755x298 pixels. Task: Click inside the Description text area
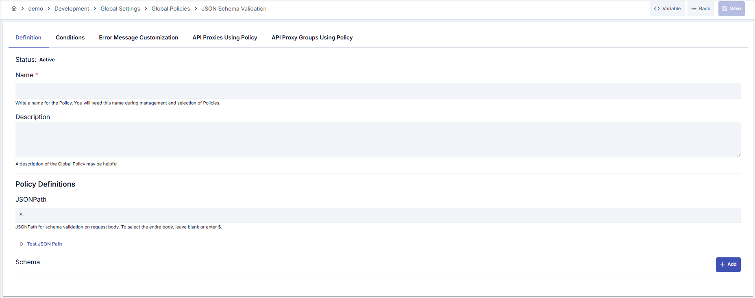point(378,140)
